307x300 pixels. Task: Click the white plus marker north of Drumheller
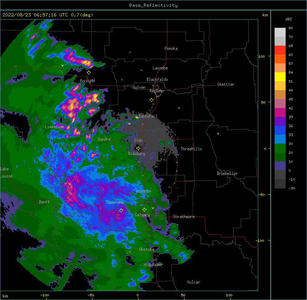point(218,134)
